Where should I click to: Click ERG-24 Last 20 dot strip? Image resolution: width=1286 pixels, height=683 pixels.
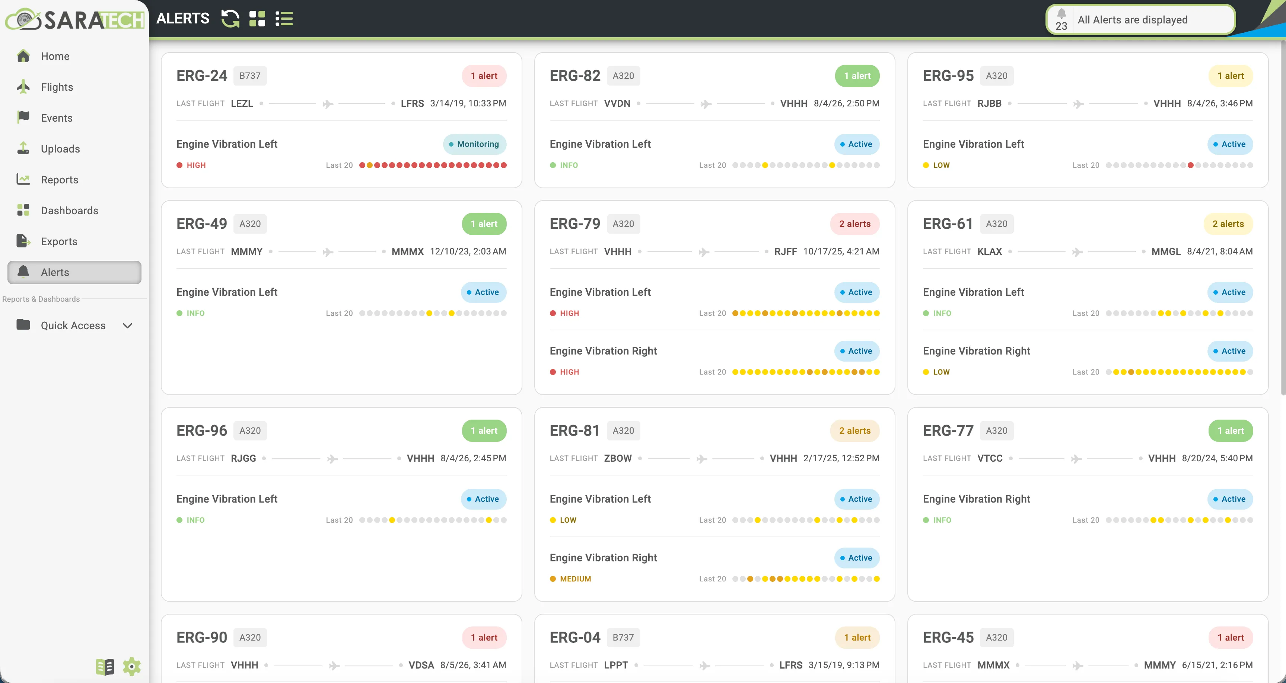[x=433, y=165]
